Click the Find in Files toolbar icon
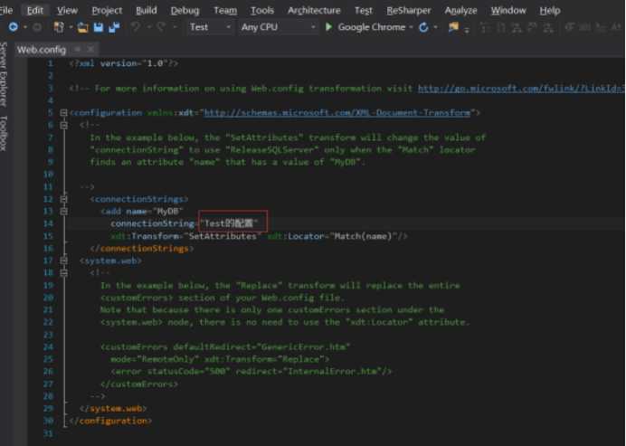 click(x=453, y=27)
